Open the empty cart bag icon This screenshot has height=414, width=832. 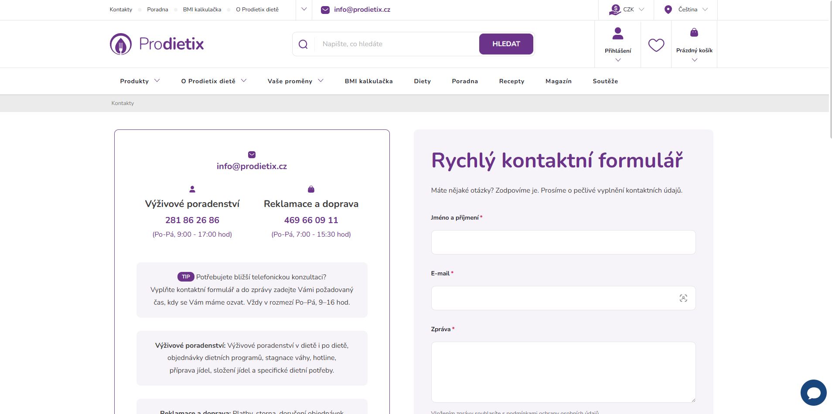tap(694, 33)
